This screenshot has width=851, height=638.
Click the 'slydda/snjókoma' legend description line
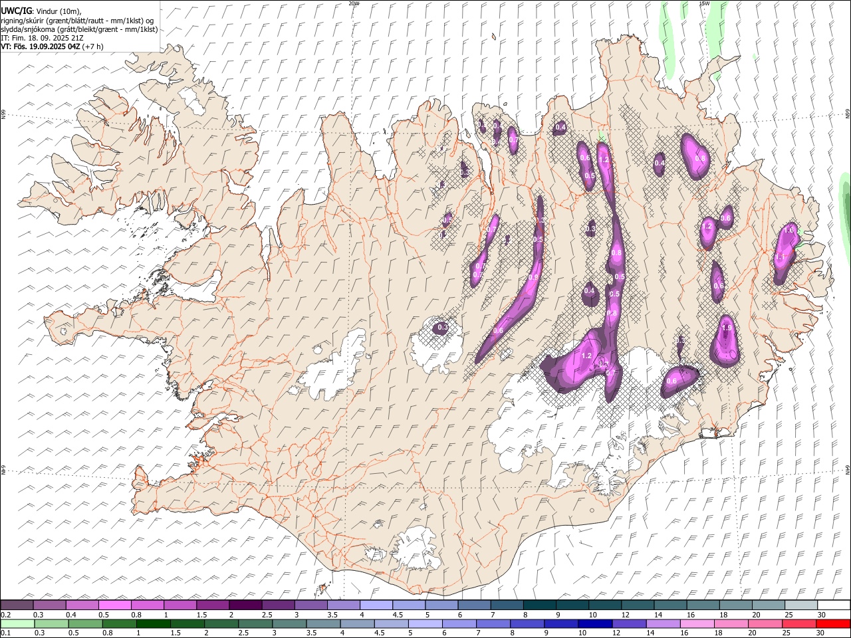tap(79, 29)
